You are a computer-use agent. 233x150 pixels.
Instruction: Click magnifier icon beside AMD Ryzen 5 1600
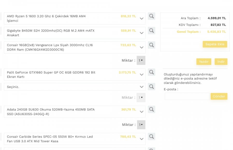pos(151,16)
